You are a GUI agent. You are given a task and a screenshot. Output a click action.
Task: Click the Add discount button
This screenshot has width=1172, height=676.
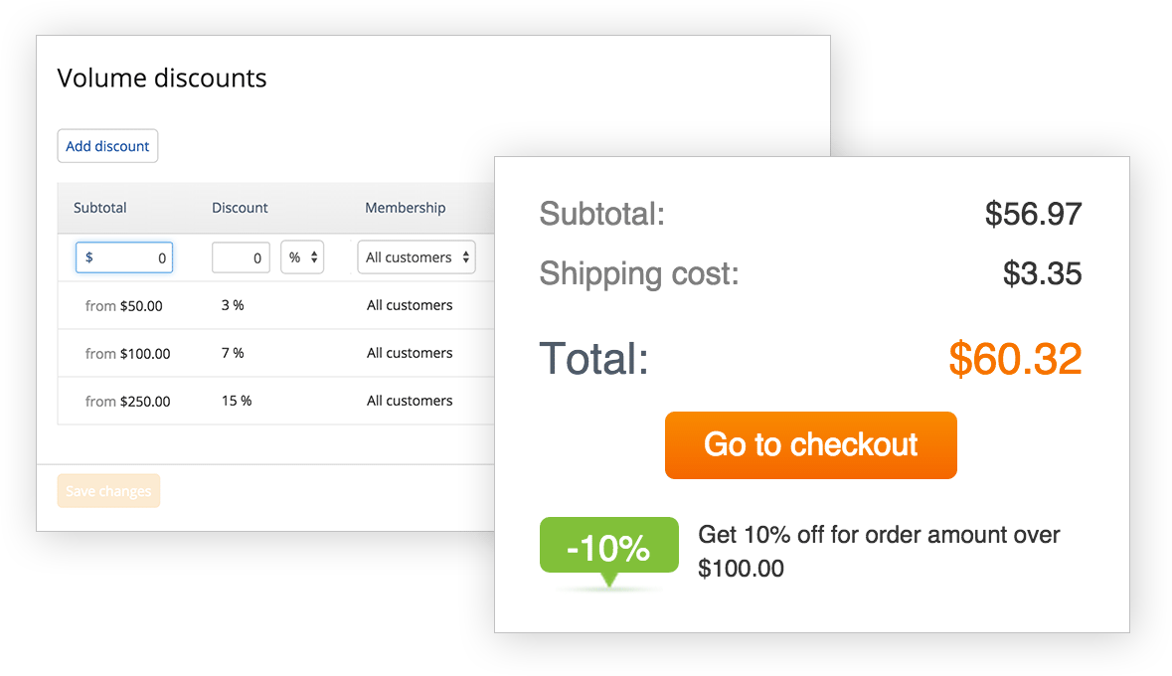click(107, 146)
